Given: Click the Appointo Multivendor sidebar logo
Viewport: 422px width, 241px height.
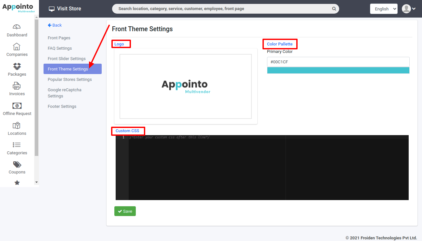Looking at the screenshot, I should 18,8.
